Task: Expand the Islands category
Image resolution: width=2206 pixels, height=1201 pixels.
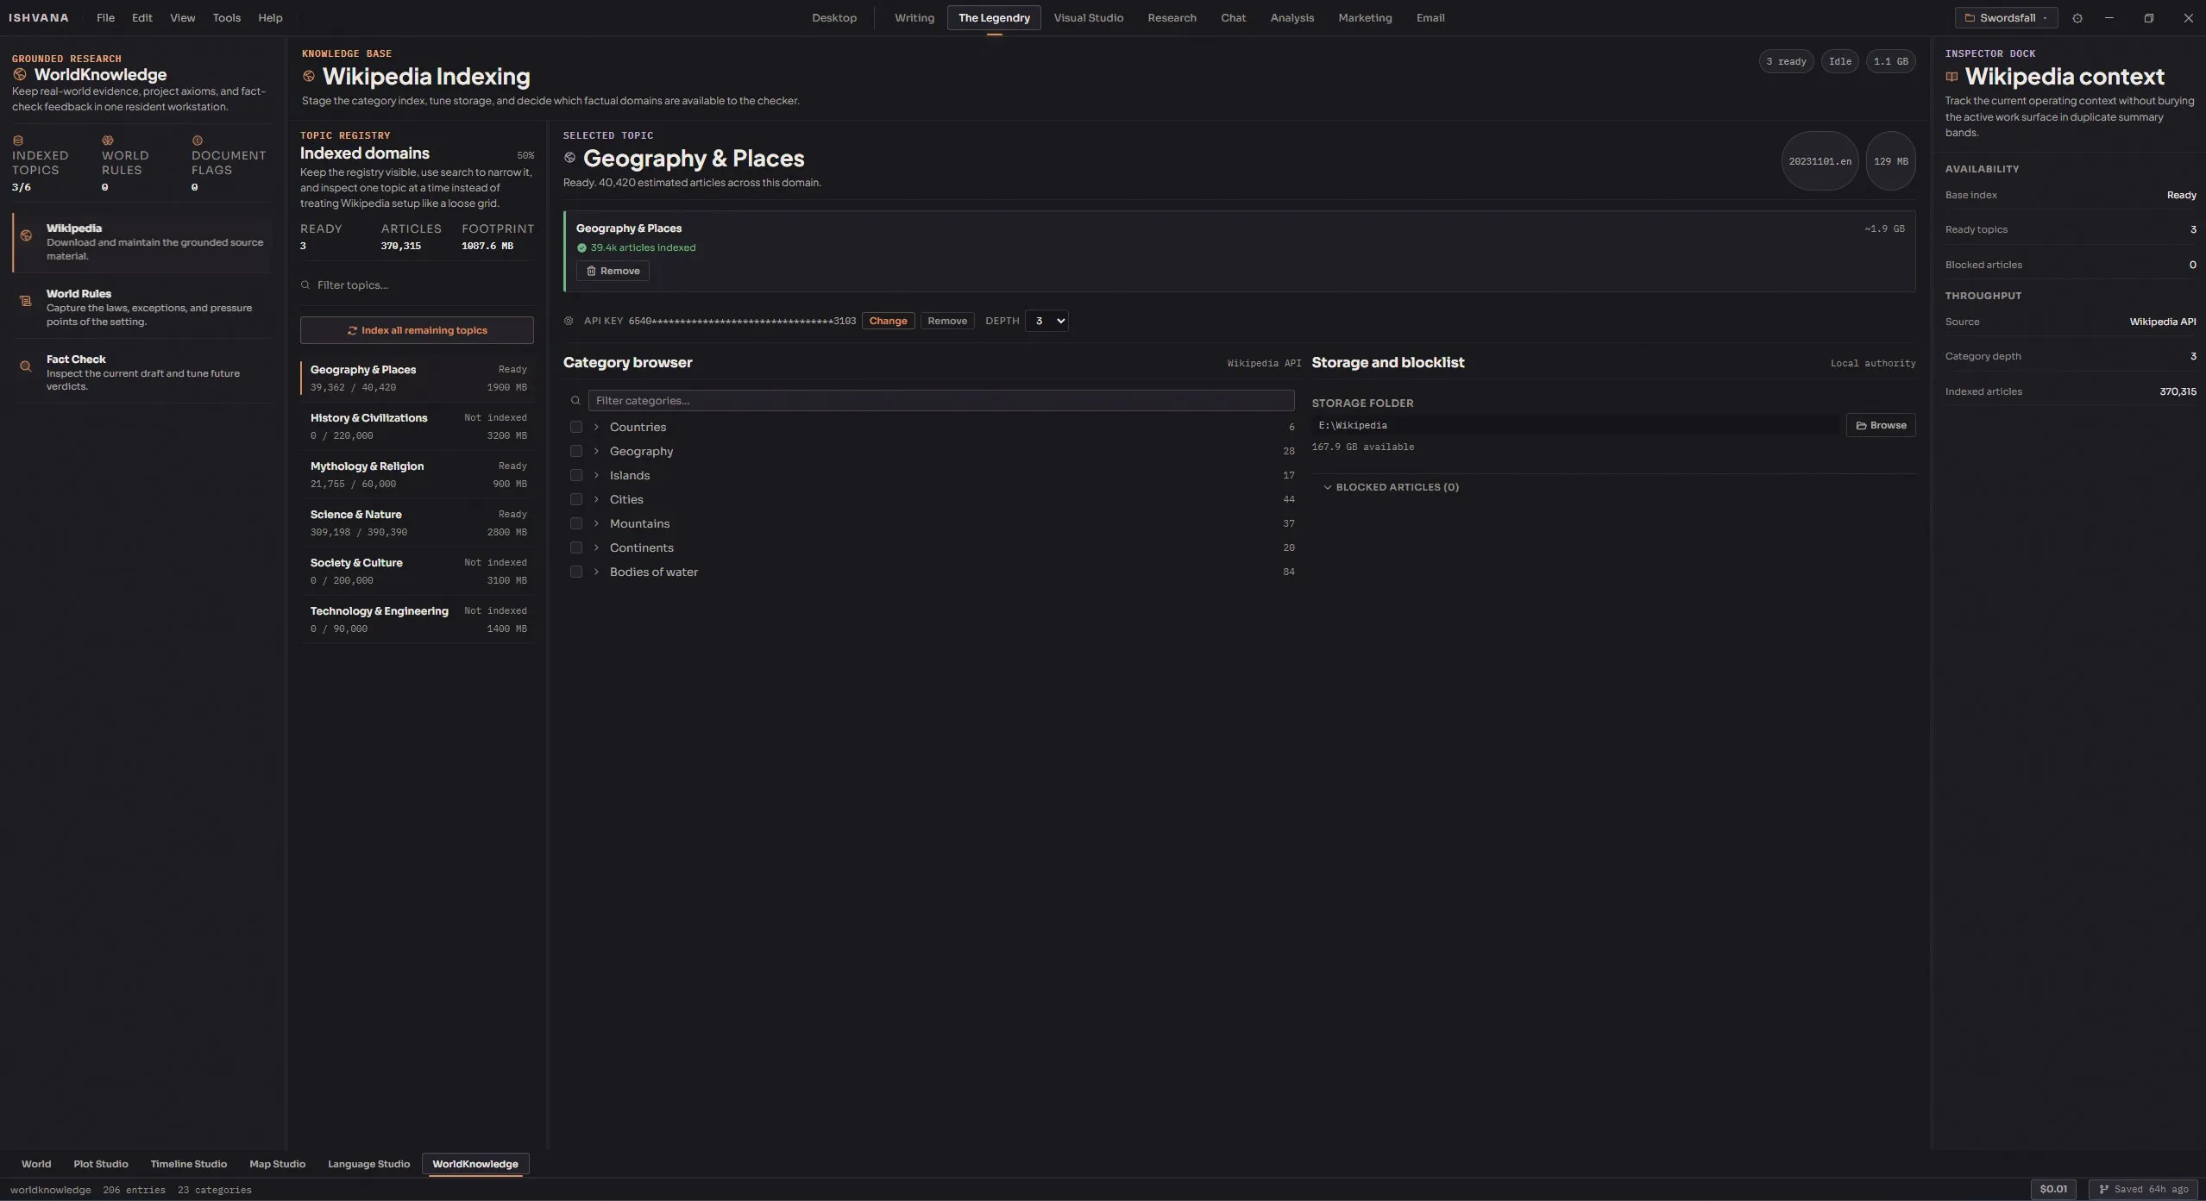Action: (596, 475)
